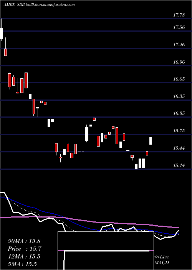The width and height of the screenshot is (192, 270).
Task: Click the 17.78 price axis label
Action: 179,15
